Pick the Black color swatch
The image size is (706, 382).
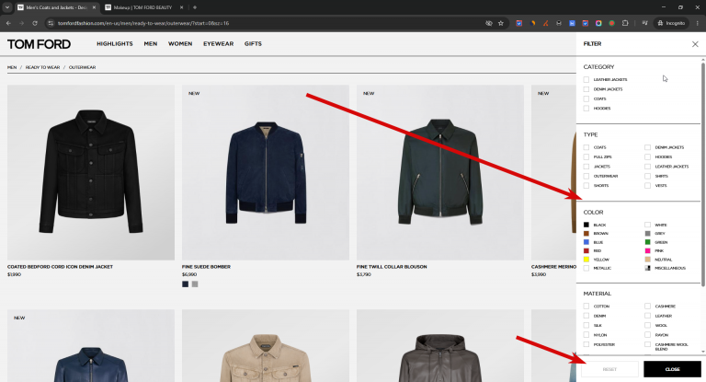click(586, 225)
